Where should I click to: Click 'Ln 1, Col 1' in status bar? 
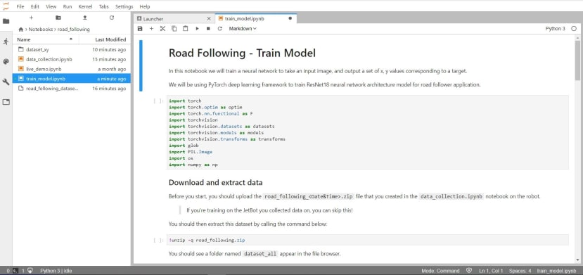point(491,271)
